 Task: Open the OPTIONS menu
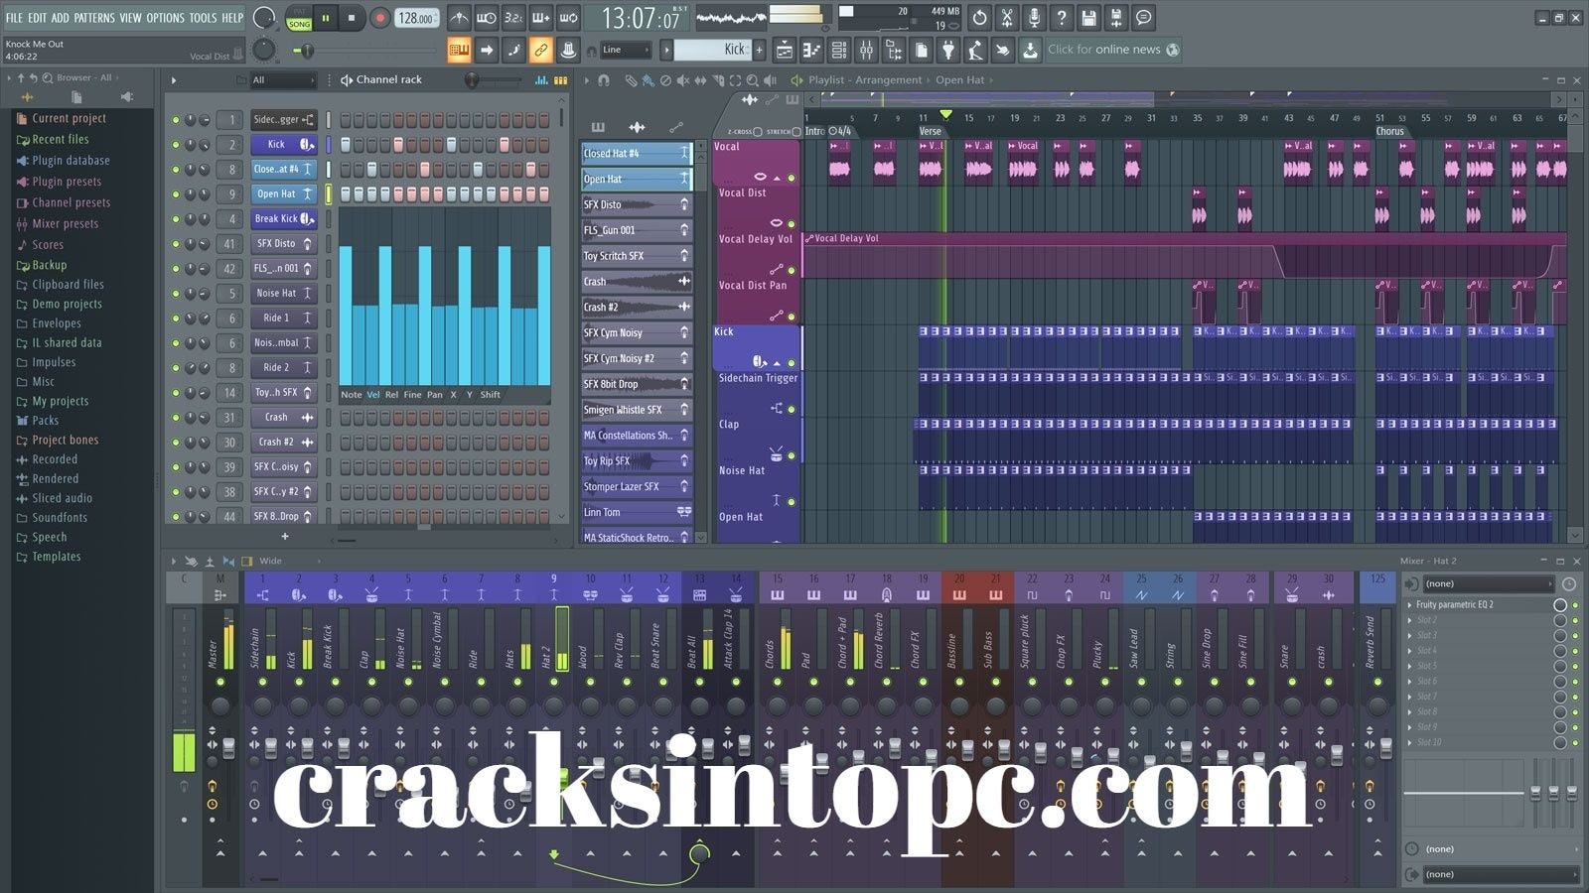coord(166,18)
